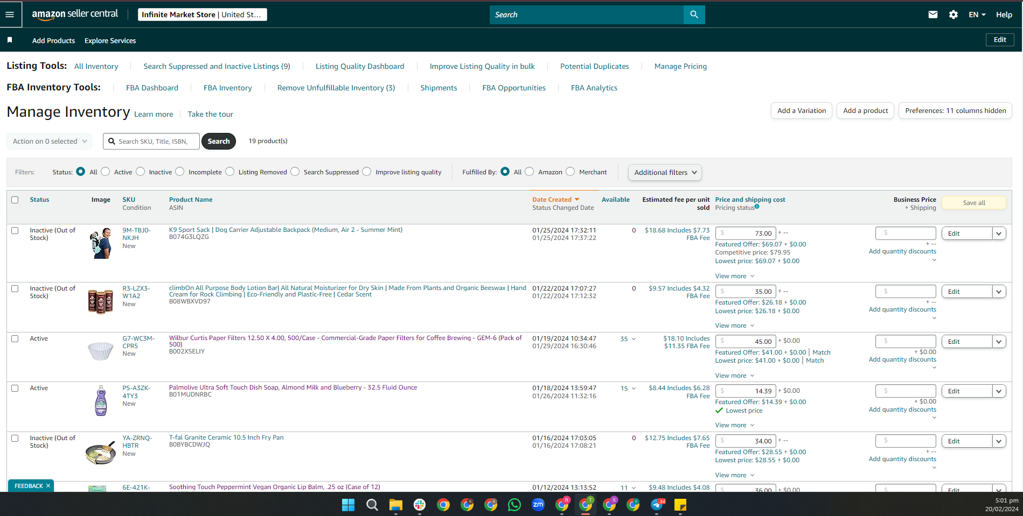Open the Palmolive Ultra Soft Touch product link
The height and width of the screenshot is (516, 1023).
tap(293, 387)
